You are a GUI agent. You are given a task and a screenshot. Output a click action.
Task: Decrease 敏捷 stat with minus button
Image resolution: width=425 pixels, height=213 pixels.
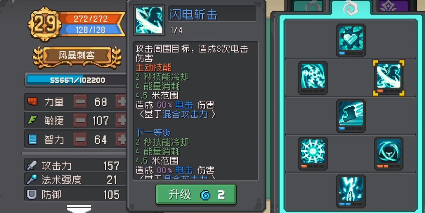tap(80, 121)
